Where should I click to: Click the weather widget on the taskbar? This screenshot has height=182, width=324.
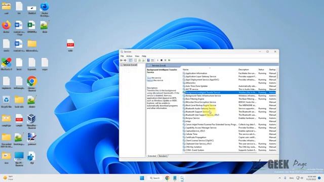8,178
